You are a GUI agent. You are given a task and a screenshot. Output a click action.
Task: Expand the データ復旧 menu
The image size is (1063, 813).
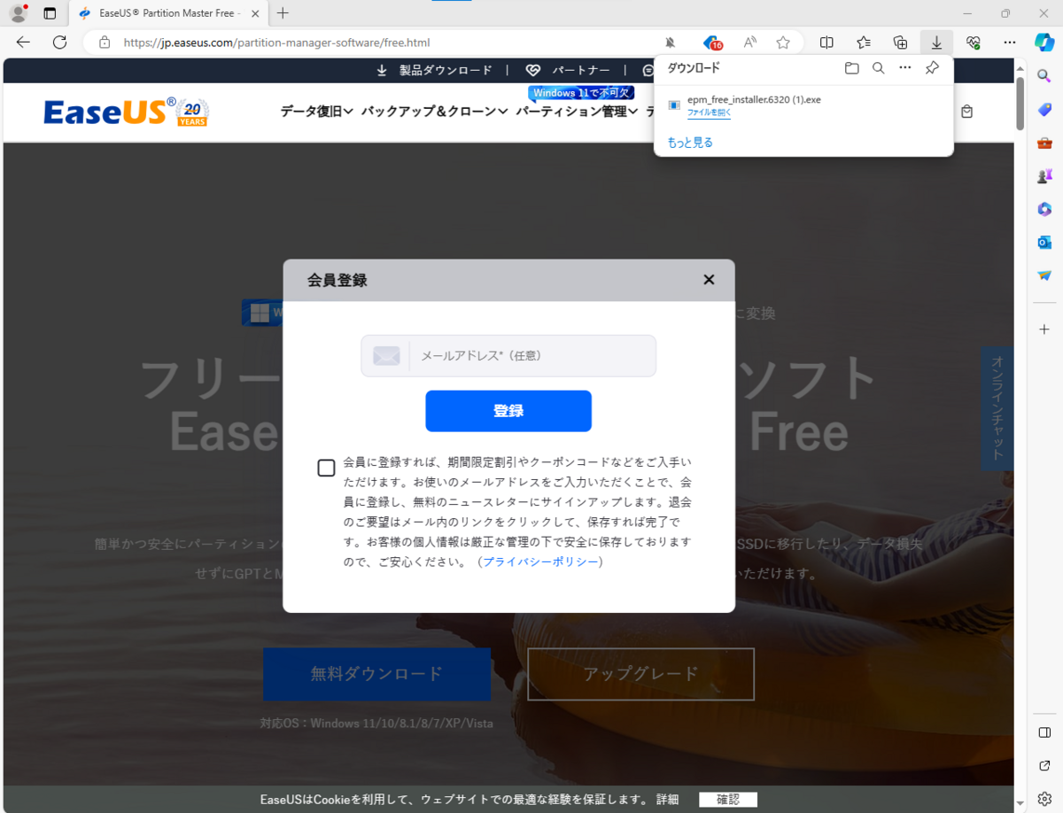click(317, 112)
